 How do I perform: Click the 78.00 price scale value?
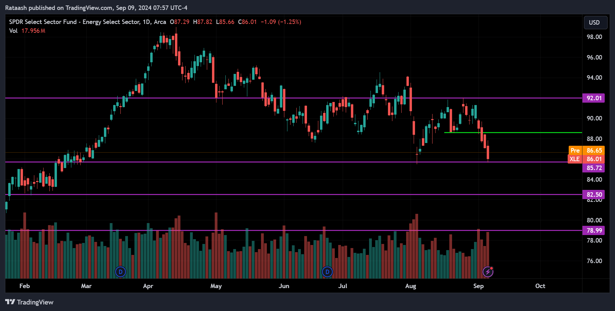coord(594,241)
